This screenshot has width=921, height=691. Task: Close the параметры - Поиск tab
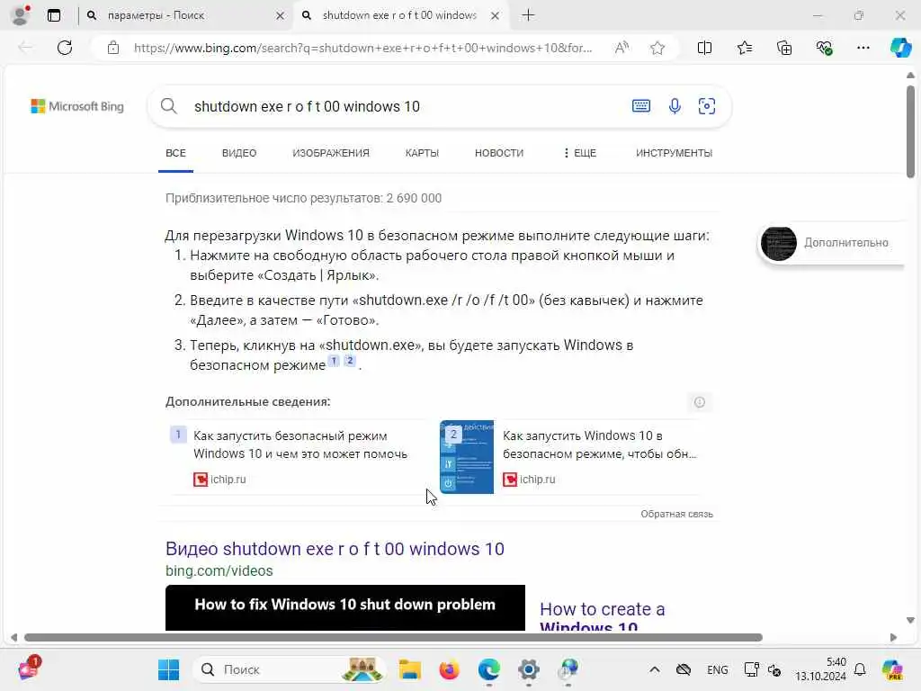click(x=281, y=16)
